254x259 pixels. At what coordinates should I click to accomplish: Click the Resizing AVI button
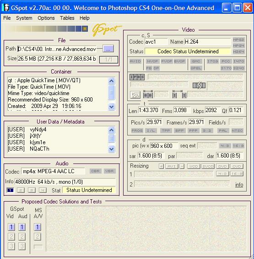[x=172, y=166]
